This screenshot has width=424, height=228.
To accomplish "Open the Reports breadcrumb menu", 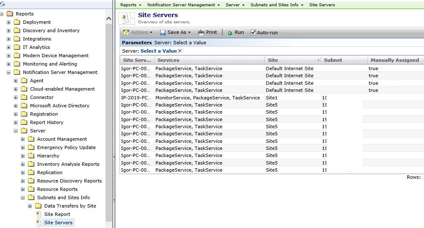I will [131, 5].
